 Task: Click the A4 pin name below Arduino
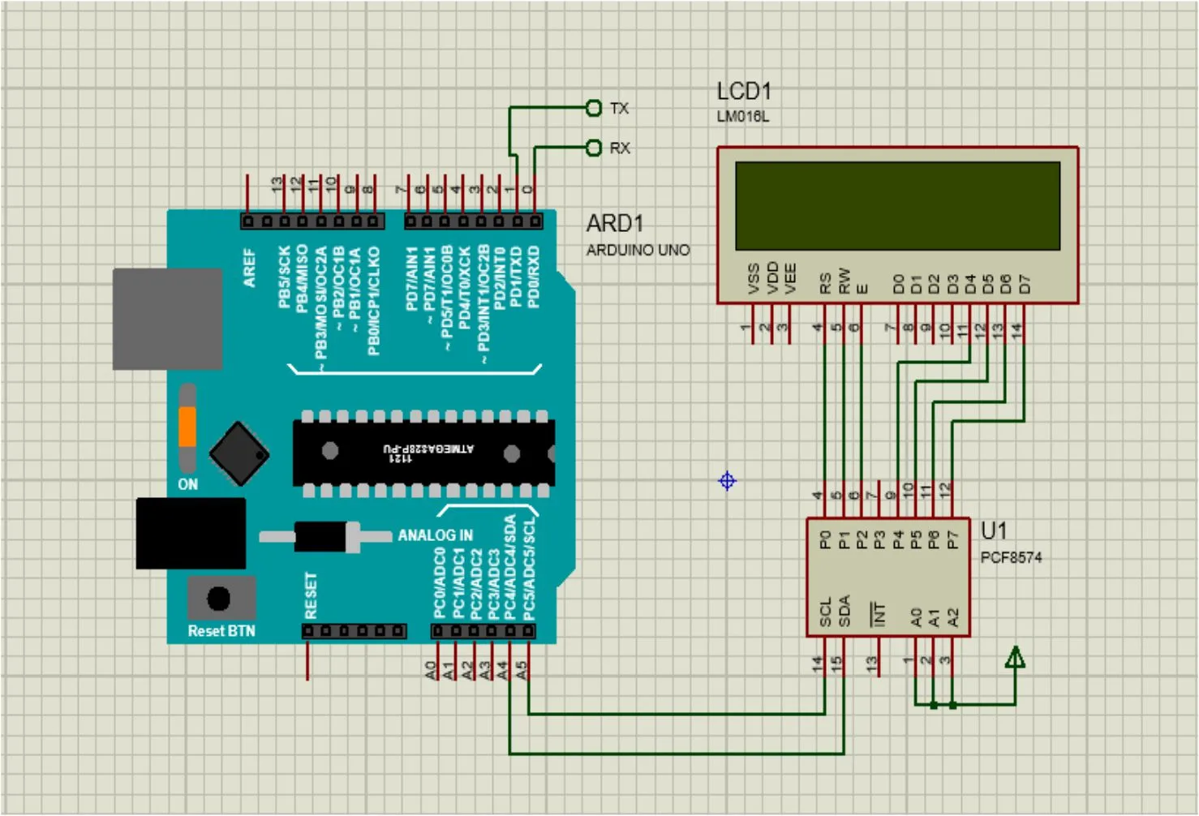pyautogui.click(x=503, y=670)
